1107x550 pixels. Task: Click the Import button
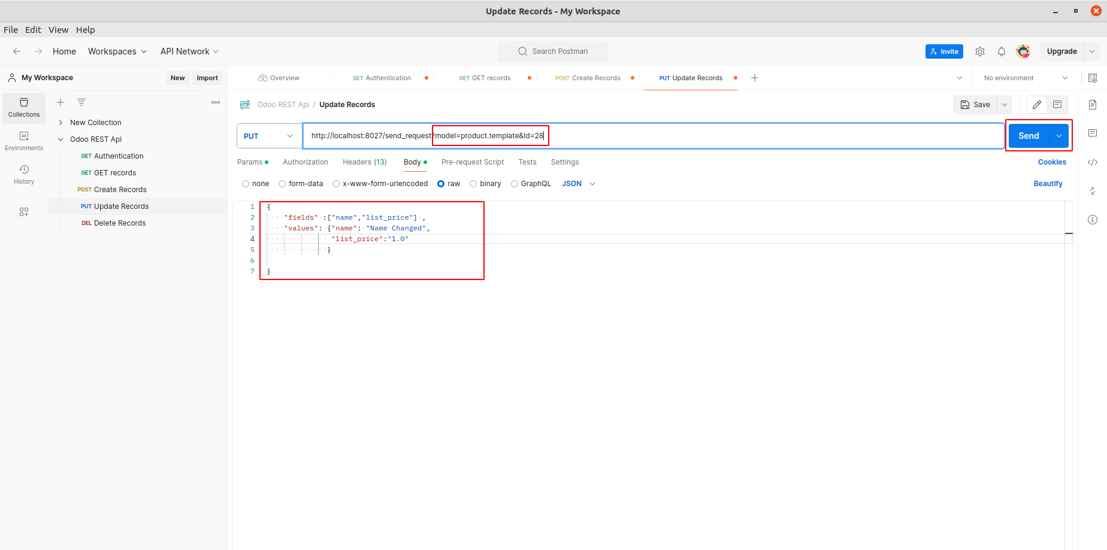point(207,78)
